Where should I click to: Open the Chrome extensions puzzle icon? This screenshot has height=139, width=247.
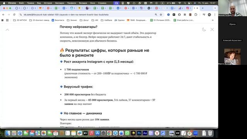tap(196, 15)
